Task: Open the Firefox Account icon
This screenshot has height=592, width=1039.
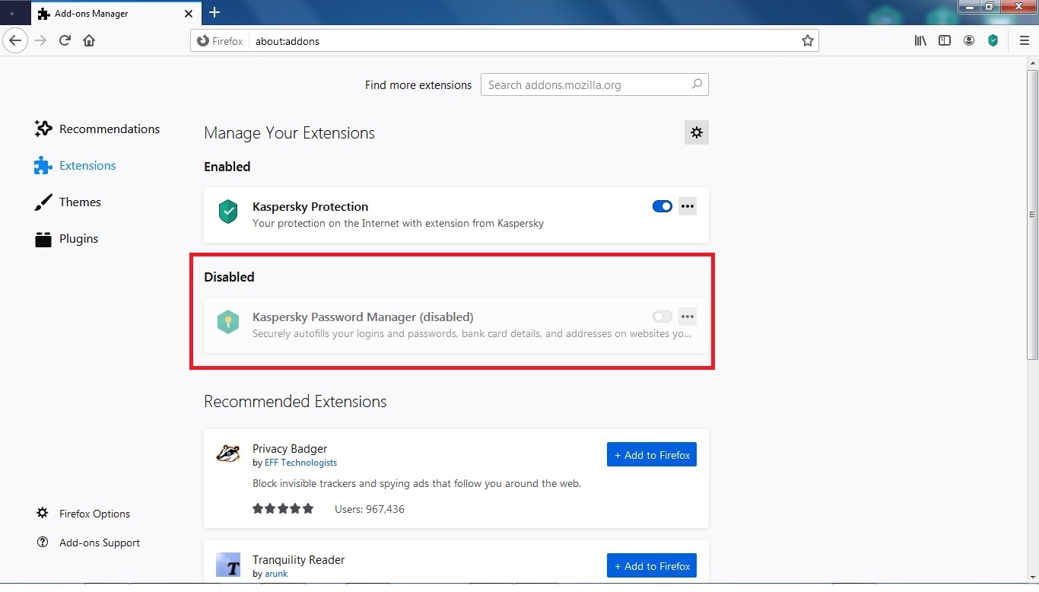Action: click(x=969, y=40)
